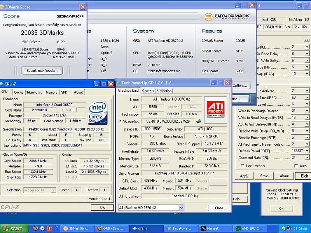
Task: Open Write to Precharge Delayed dropdown
Action: [307, 111]
